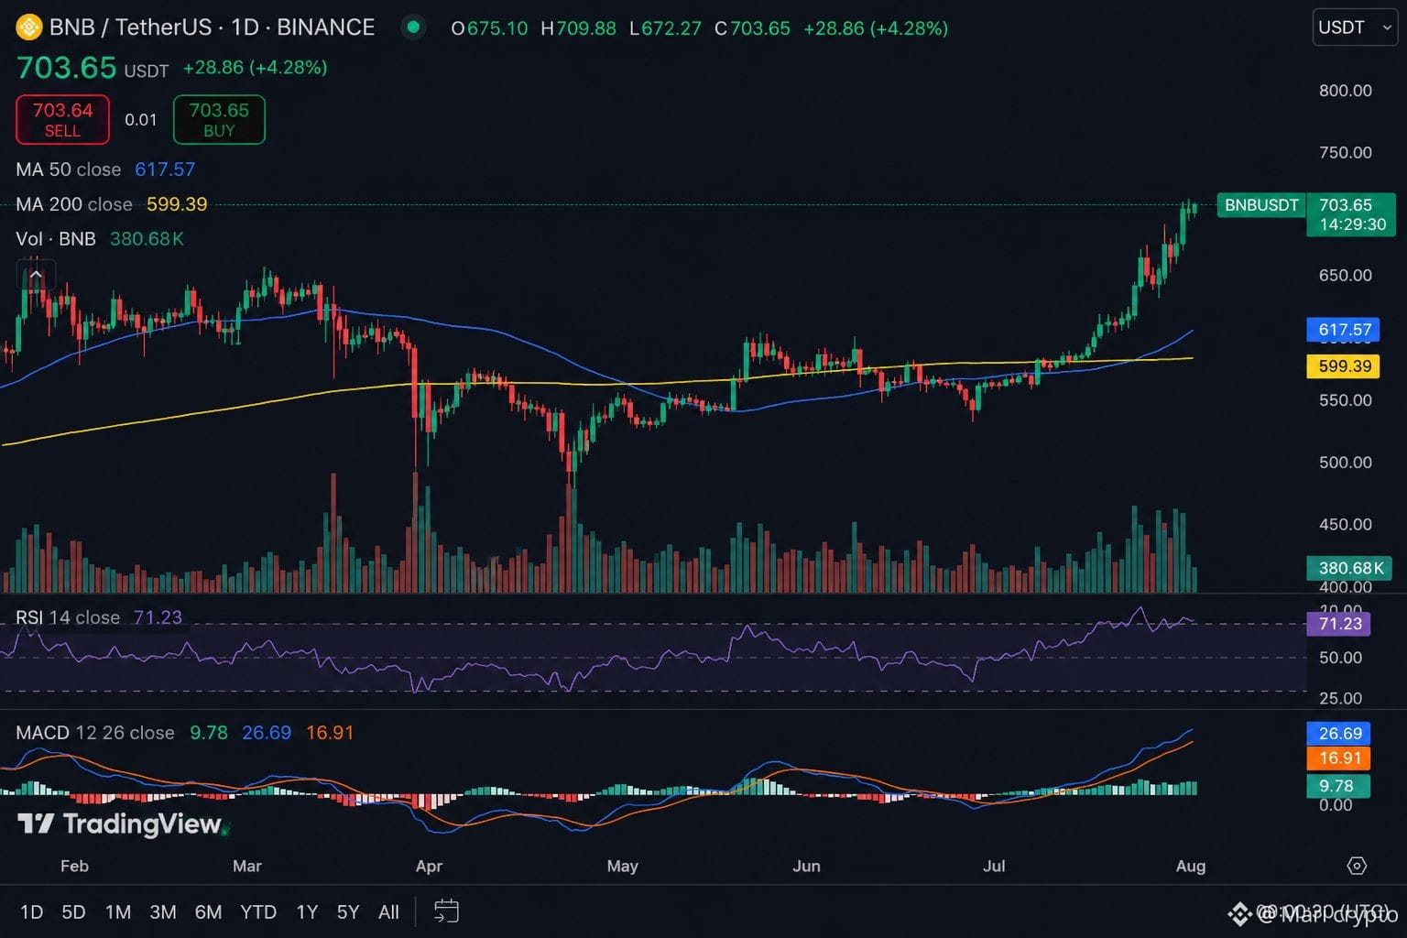Select the 1D time range tab
The height and width of the screenshot is (938, 1407).
tap(32, 912)
